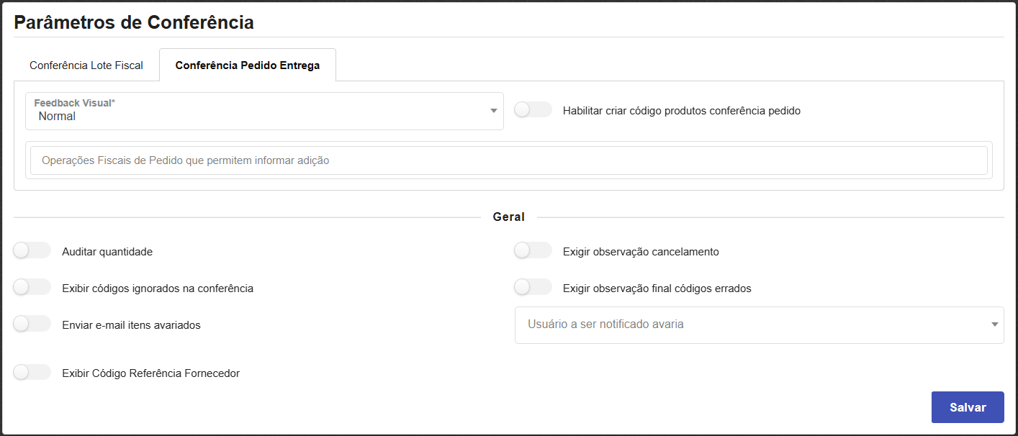
Task: Enable Exibir códigos ignorados na conferência
Action: click(32, 287)
